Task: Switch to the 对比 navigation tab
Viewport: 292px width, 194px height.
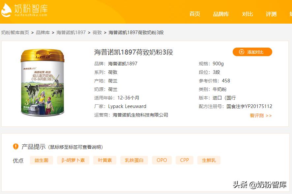Action: [x=247, y=14]
